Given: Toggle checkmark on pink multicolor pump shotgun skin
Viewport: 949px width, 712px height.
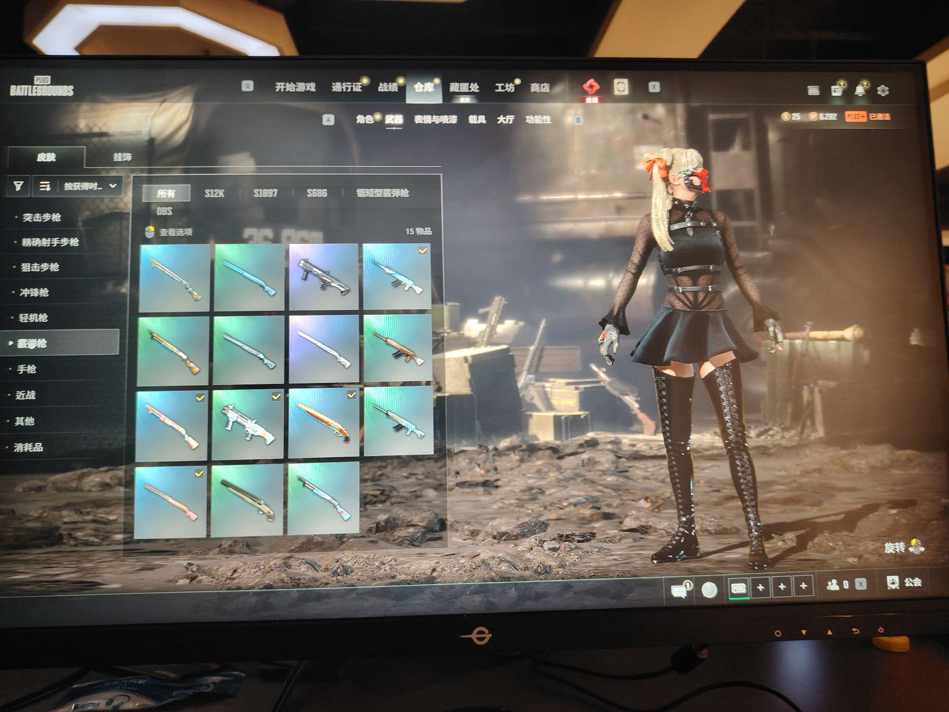Looking at the screenshot, I should [200, 398].
